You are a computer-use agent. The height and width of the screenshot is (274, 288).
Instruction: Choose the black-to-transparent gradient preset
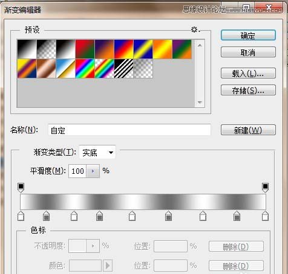47,49
